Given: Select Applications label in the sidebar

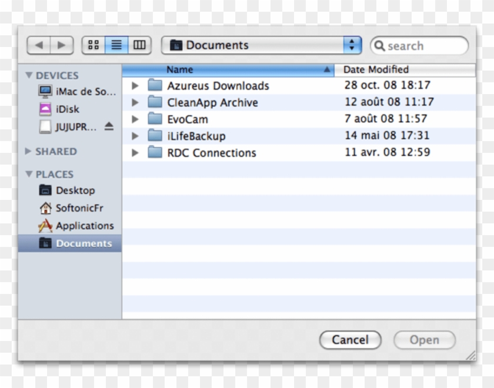Looking at the screenshot, I should pyautogui.click(x=85, y=226).
